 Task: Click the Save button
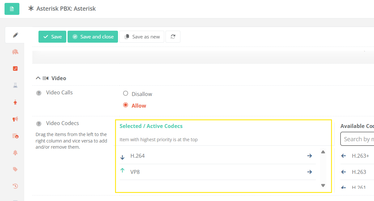click(52, 37)
